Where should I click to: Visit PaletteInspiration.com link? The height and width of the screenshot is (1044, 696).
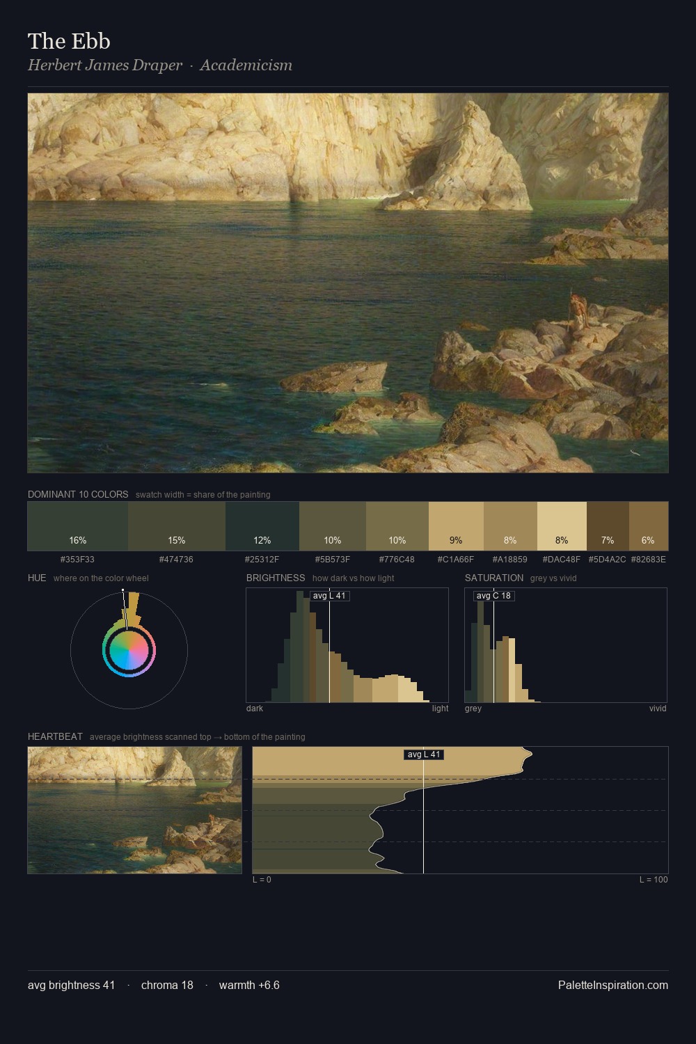(613, 985)
